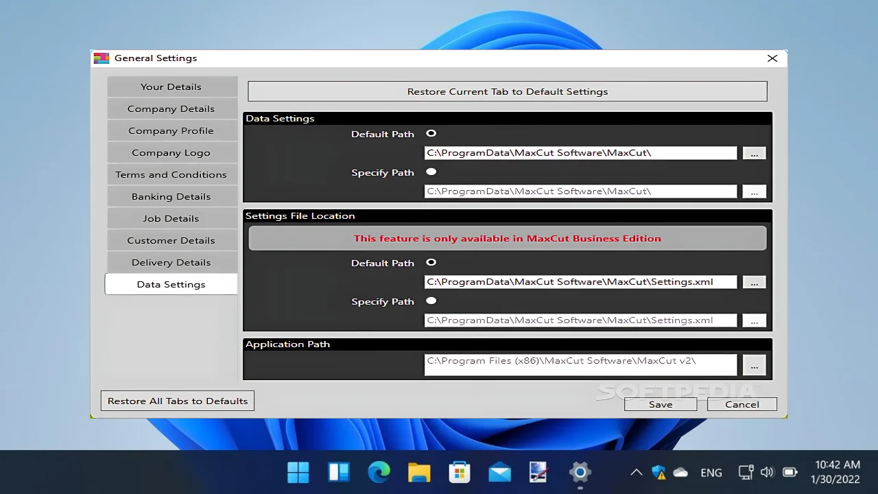The height and width of the screenshot is (494, 878).
Task: Go to Terms and Conditions tab
Action: [171, 174]
